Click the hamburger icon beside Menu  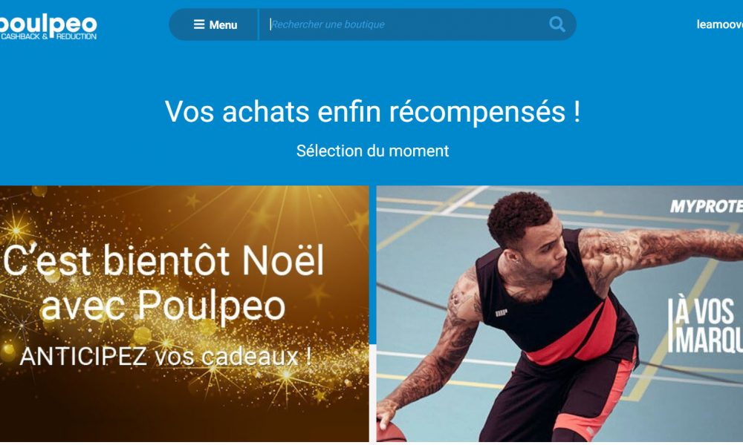pyautogui.click(x=199, y=24)
